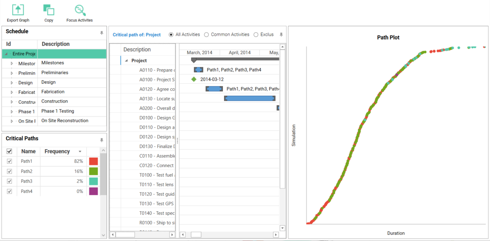Click the Frequency column sort arrow

pyautogui.click(x=80, y=151)
